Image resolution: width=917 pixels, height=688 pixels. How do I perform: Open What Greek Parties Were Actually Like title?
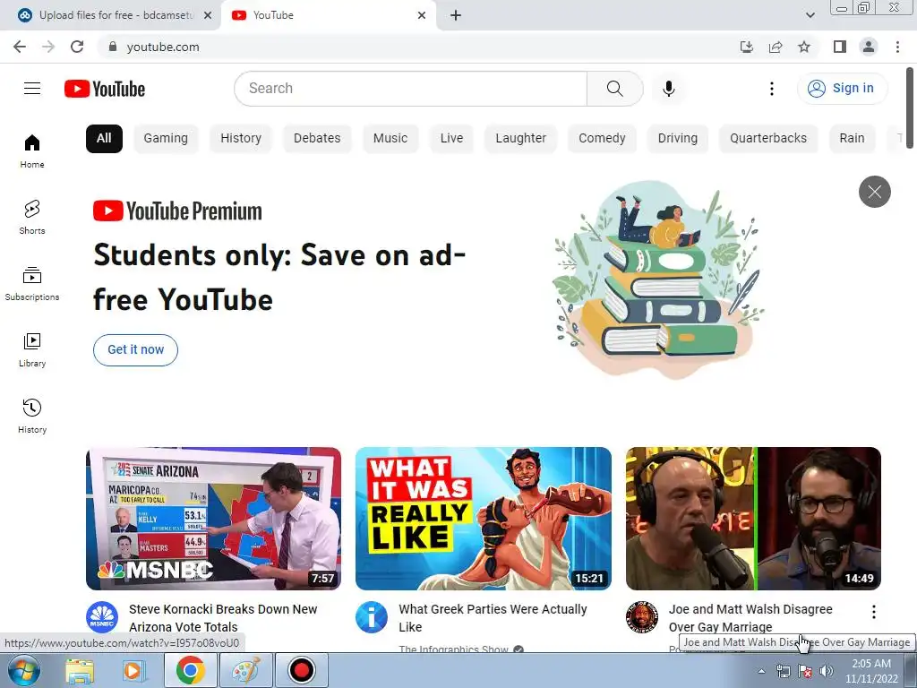pyautogui.click(x=493, y=618)
